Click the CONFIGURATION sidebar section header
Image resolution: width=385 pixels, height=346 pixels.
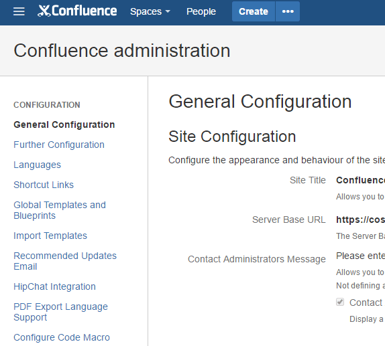click(47, 105)
